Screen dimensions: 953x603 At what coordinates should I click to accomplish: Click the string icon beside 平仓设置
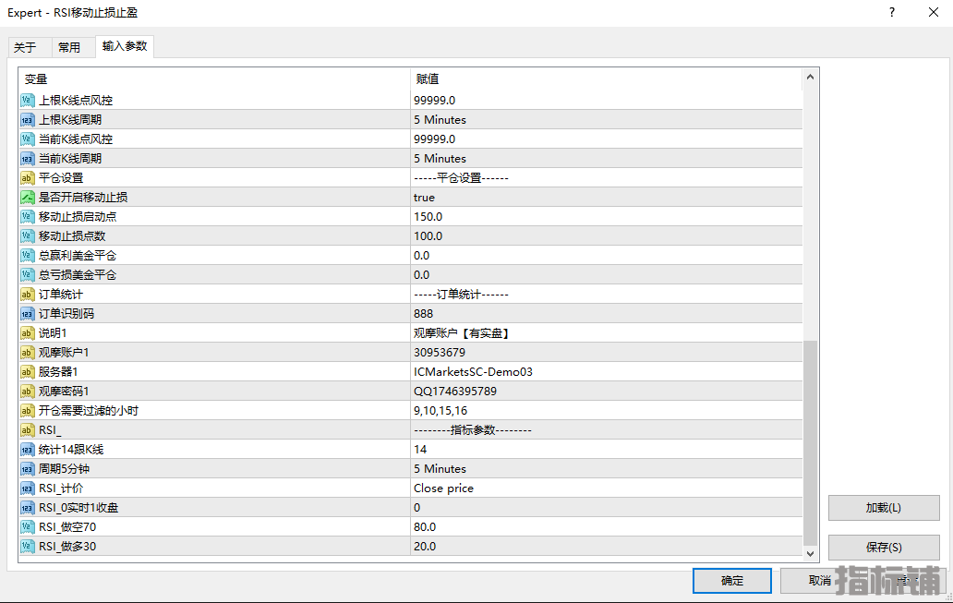[28, 177]
